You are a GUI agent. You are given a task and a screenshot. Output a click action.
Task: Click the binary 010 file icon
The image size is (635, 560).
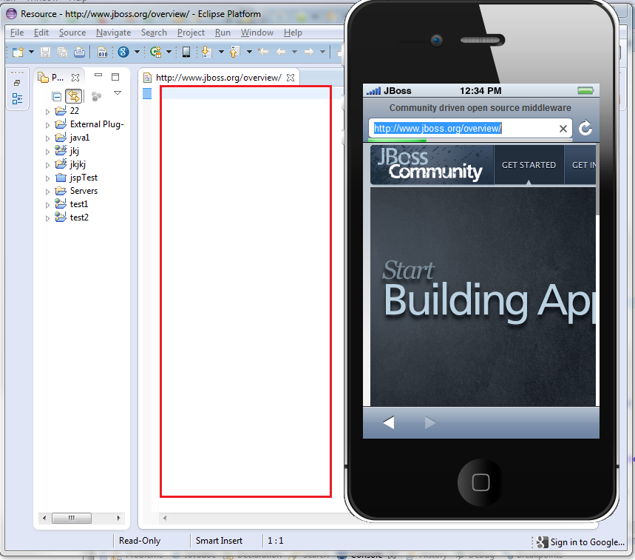[103, 52]
